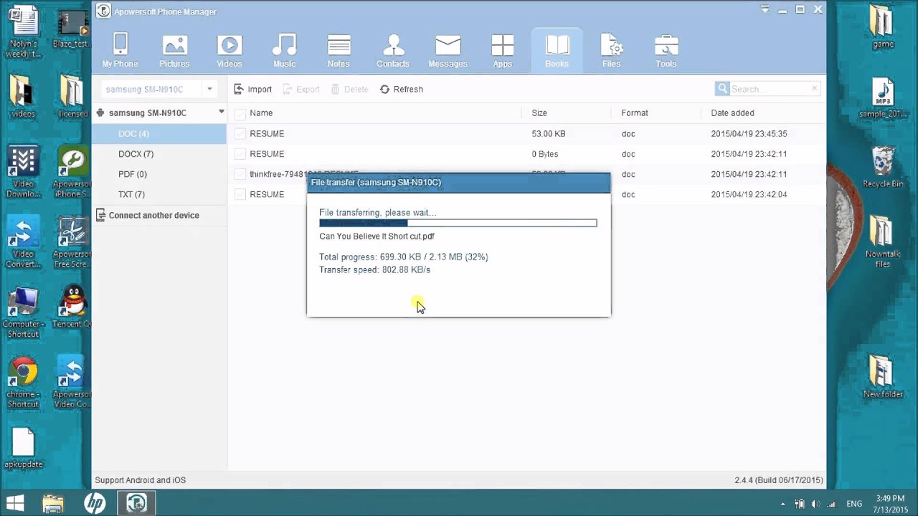918x516 pixels.
Task: Select DOC (4) category
Action: [159, 134]
